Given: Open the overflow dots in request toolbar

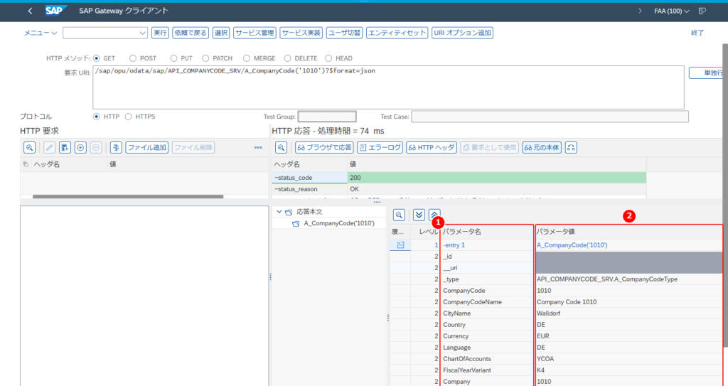Looking at the screenshot, I should click(x=258, y=148).
